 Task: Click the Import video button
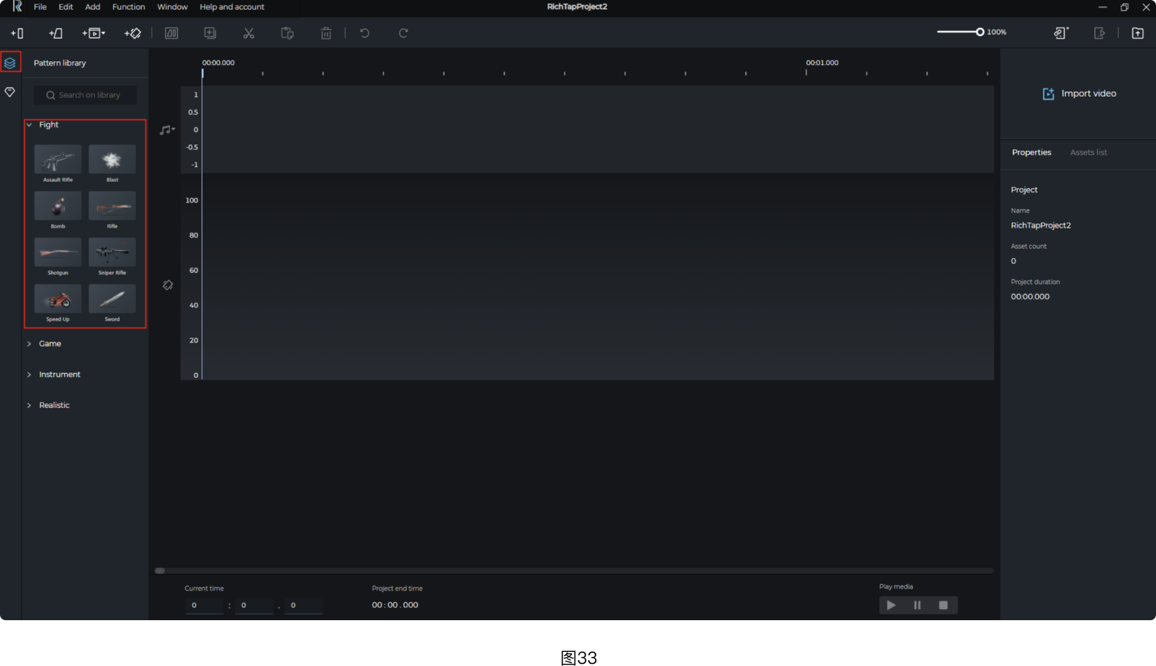coord(1079,93)
